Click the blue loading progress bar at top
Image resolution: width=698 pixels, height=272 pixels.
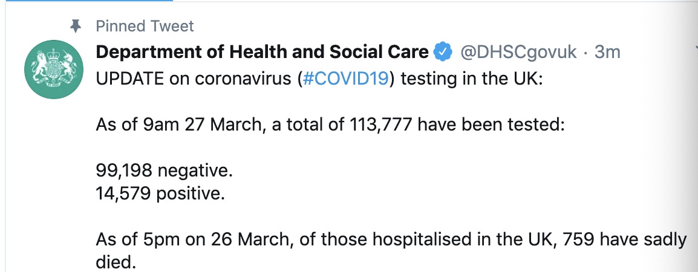click(86, 1)
